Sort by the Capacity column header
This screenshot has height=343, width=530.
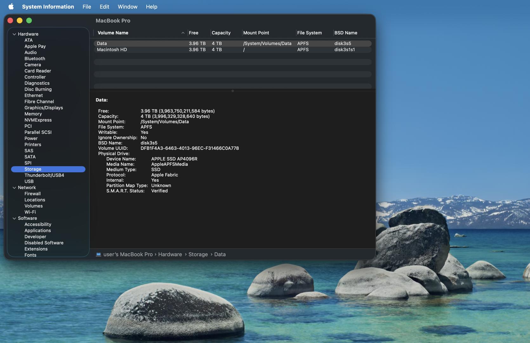click(x=221, y=33)
